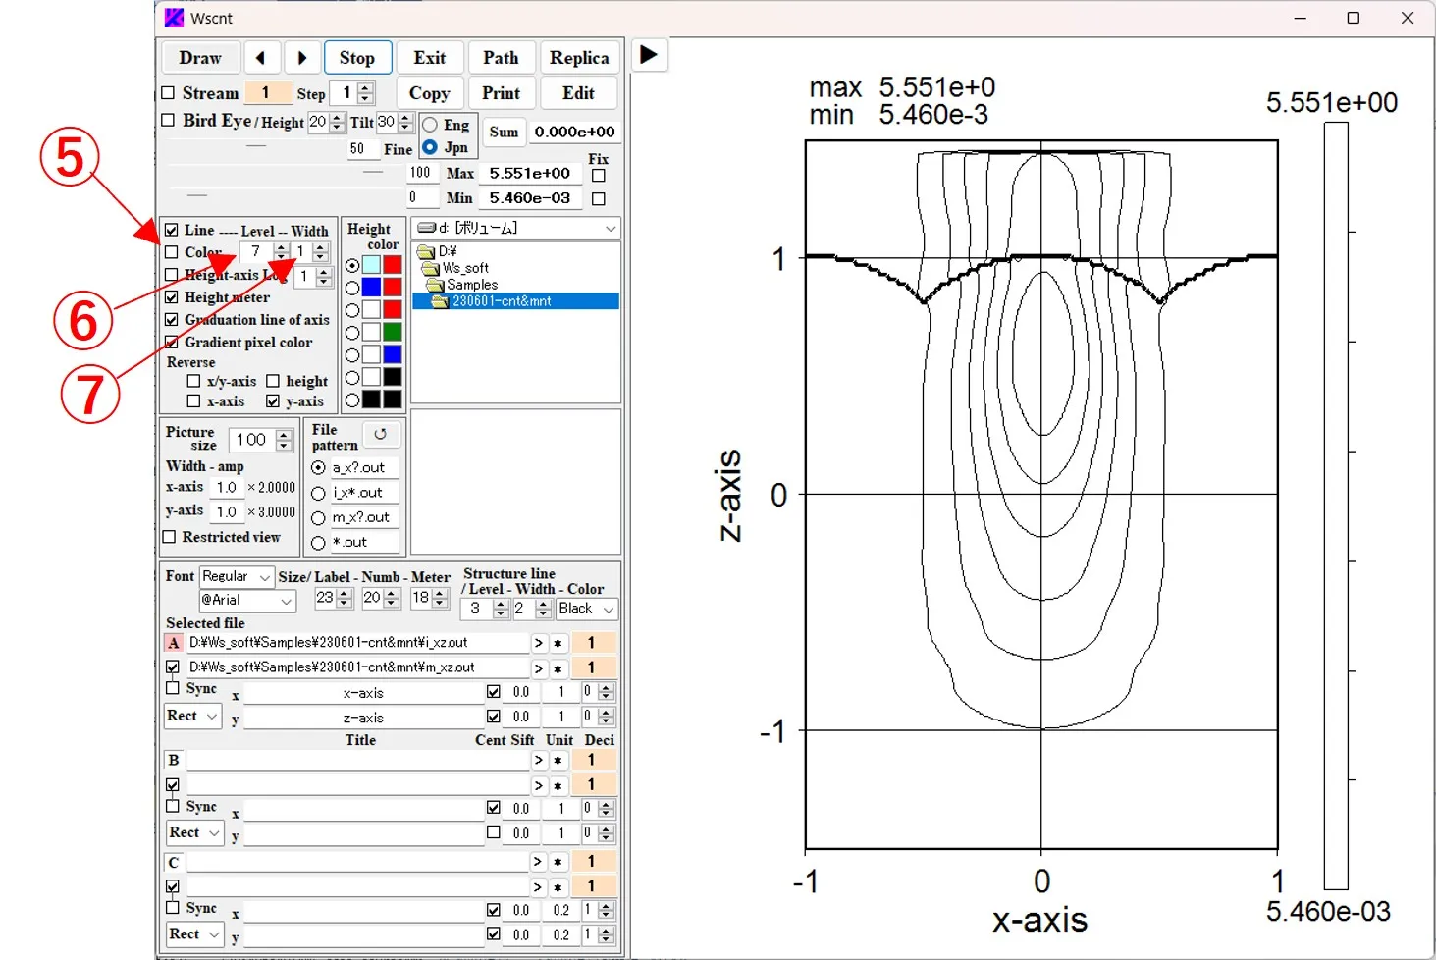The width and height of the screenshot is (1436, 960).
Task: Increase the Step spinner value
Action: [x=366, y=88]
